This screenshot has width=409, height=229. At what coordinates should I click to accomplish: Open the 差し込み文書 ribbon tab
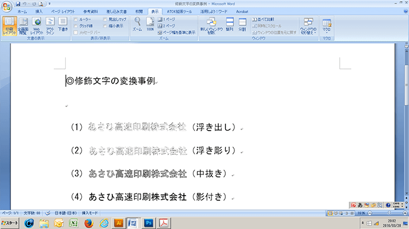pos(116,12)
